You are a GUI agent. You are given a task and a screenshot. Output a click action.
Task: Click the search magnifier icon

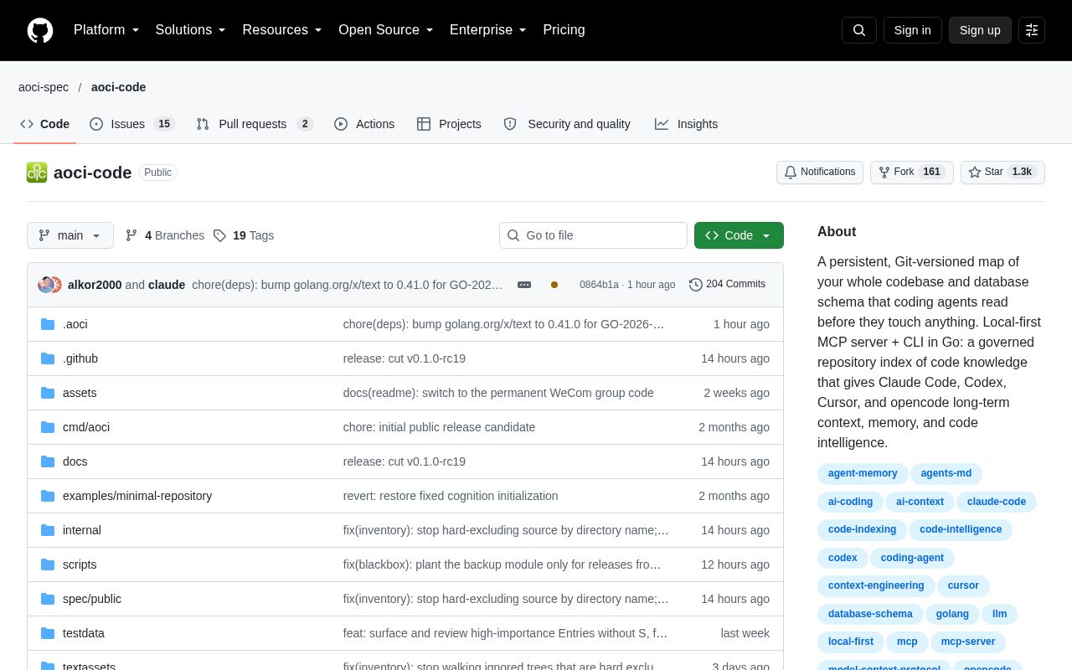pos(859,30)
